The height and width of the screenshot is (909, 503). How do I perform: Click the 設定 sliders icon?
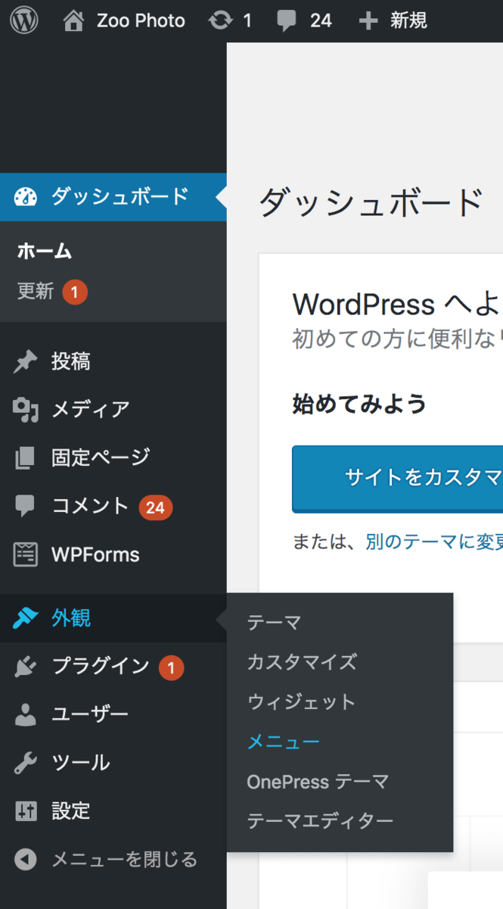[x=25, y=811]
